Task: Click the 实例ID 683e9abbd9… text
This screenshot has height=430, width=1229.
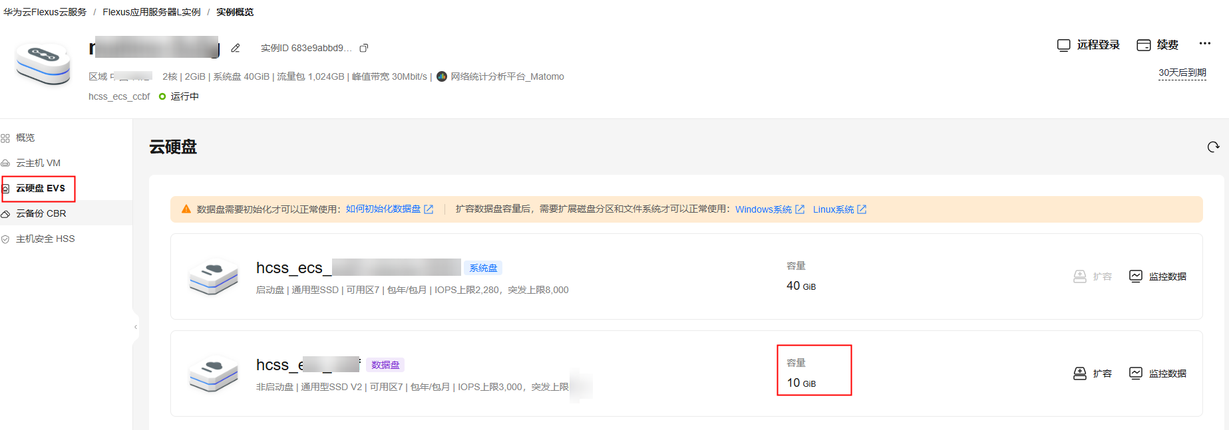Action: [306, 48]
